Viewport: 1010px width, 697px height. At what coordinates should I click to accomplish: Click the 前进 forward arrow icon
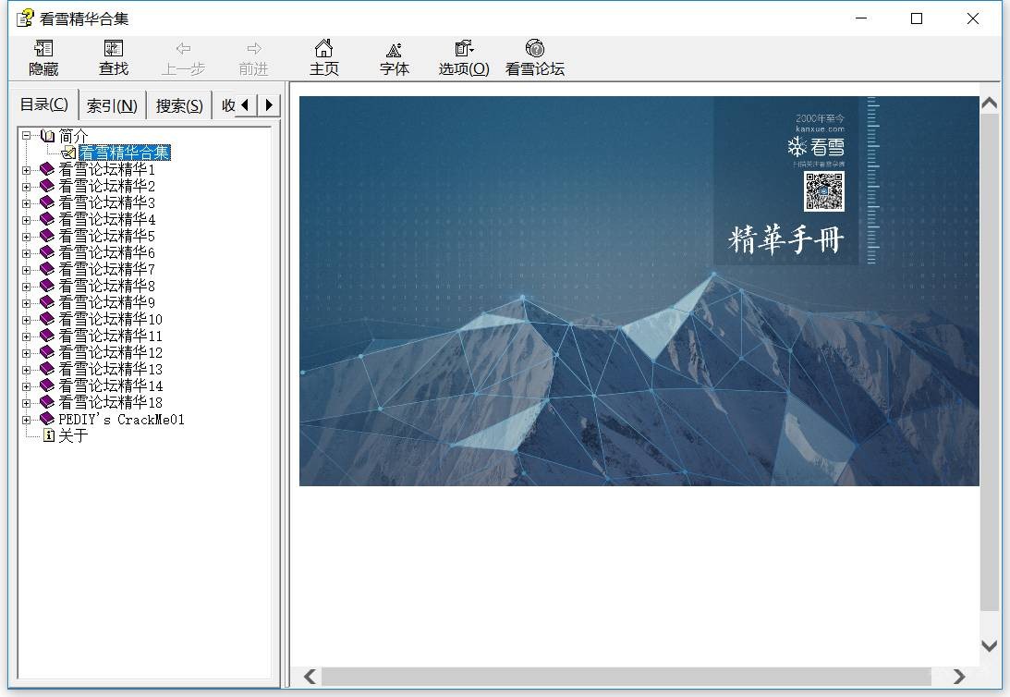click(x=254, y=48)
